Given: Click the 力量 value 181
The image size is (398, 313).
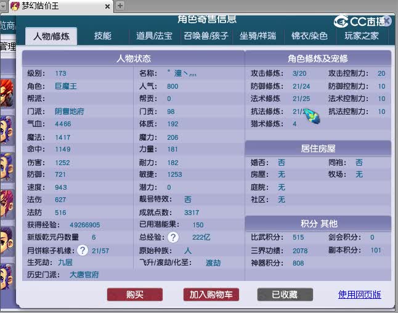Looking at the screenshot, I should click(173, 149).
